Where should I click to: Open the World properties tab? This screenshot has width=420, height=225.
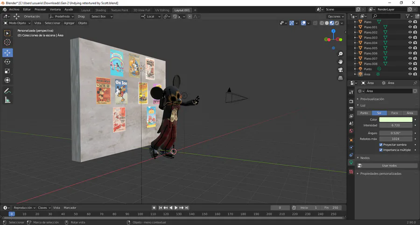(x=351, y=131)
